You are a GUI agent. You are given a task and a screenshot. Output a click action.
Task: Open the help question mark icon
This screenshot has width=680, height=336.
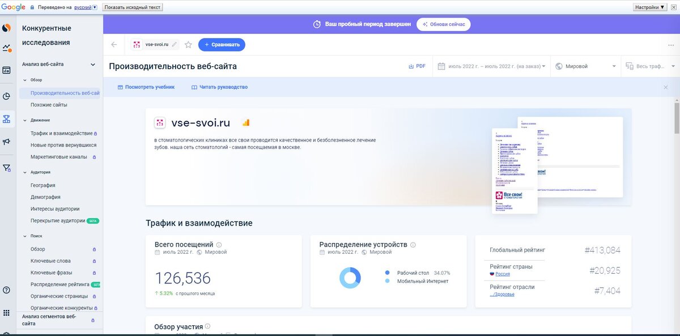pyautogui.click(x=6, y=290)
